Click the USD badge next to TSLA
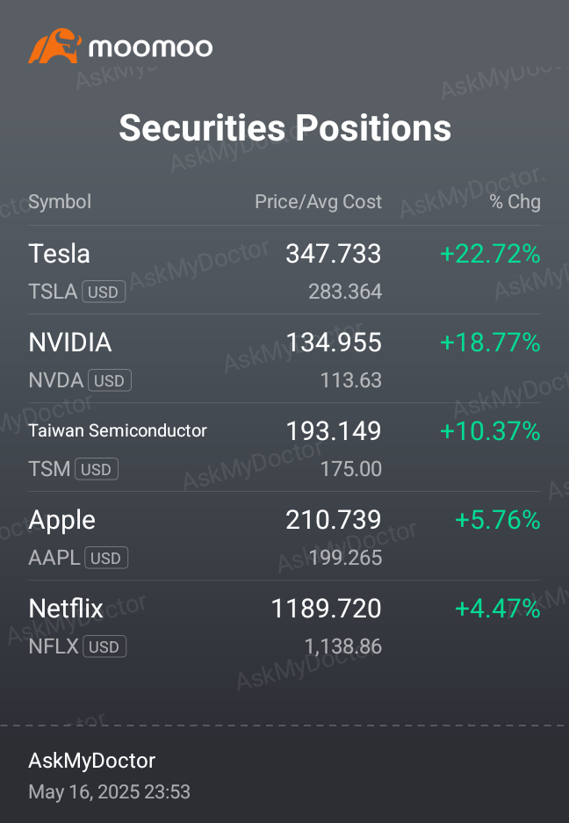 [x=104, y=292]
